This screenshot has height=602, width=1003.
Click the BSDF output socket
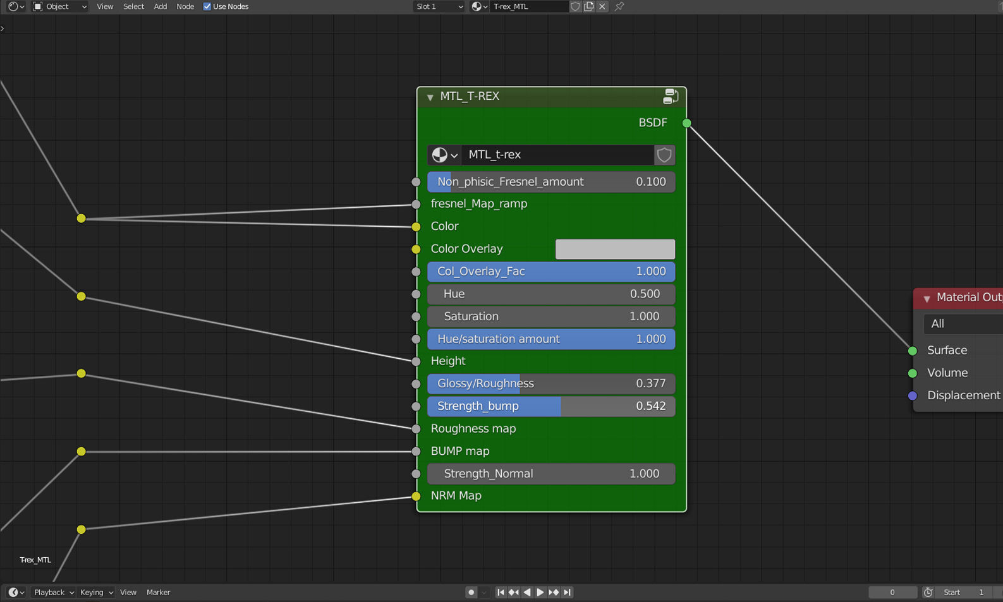click(x=687, y=123)
